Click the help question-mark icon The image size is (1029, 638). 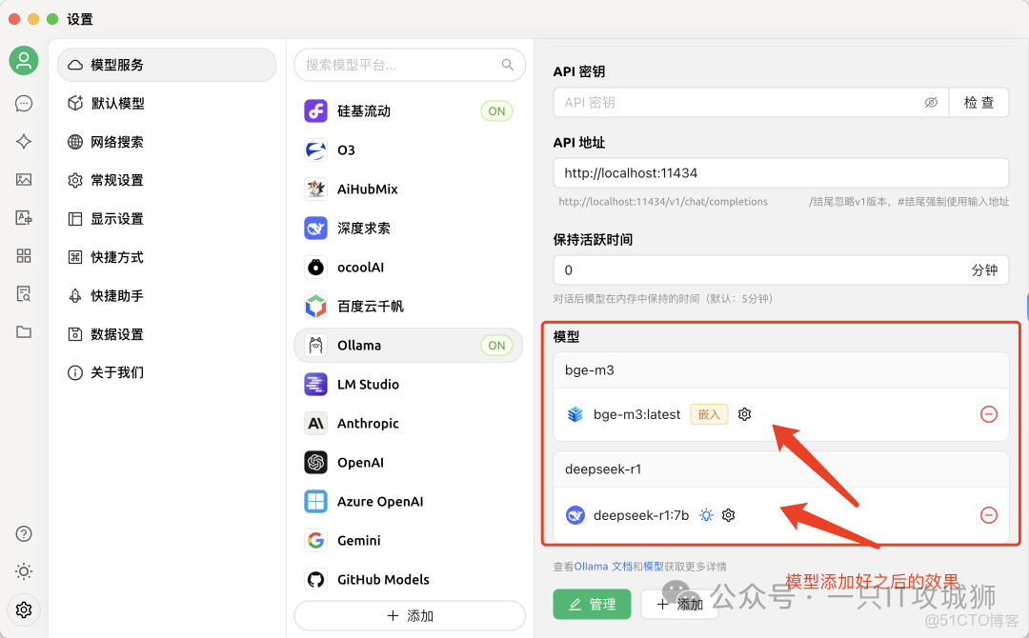(x=23, y=533)
